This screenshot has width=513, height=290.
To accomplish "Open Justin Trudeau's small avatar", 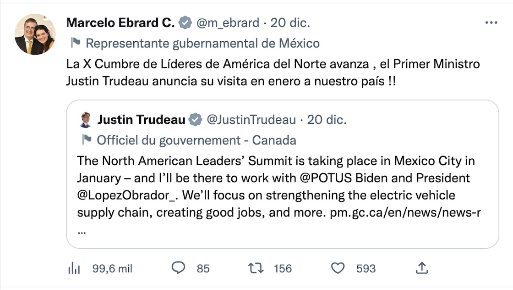I will point(85,120).
